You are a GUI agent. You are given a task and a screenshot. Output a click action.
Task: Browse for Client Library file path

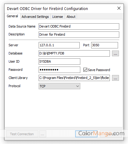click(115, 78)
